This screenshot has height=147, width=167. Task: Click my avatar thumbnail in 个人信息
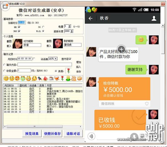[58, 44]
